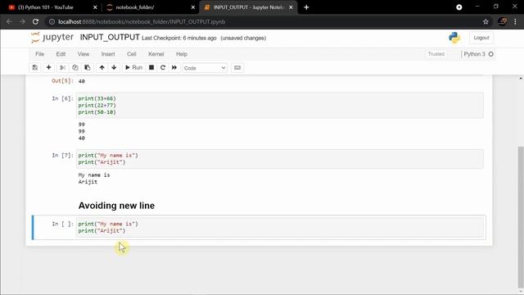The image size is (524, 295).
Task: Open the Chrome three-dot menu
Action: click(515, 22)
